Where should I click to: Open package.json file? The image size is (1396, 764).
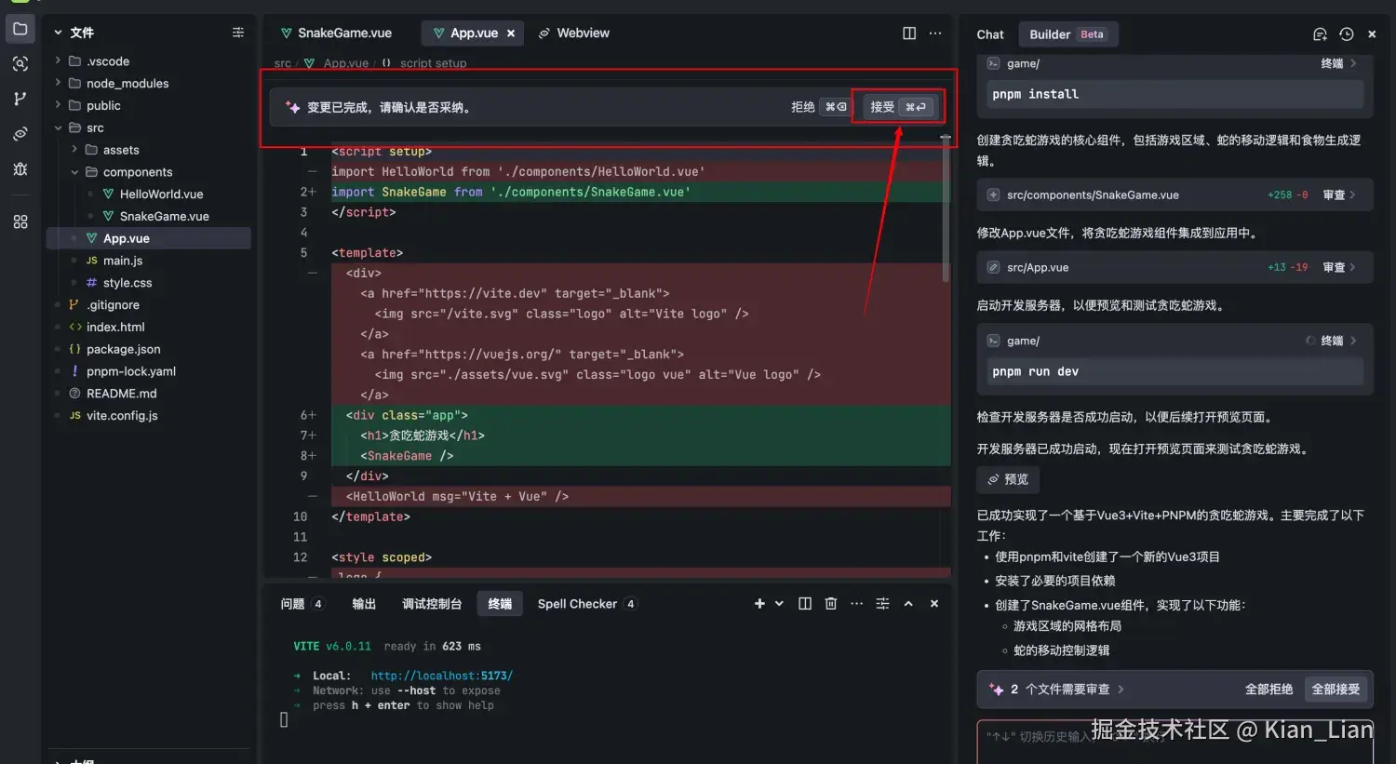pos(123,349)
